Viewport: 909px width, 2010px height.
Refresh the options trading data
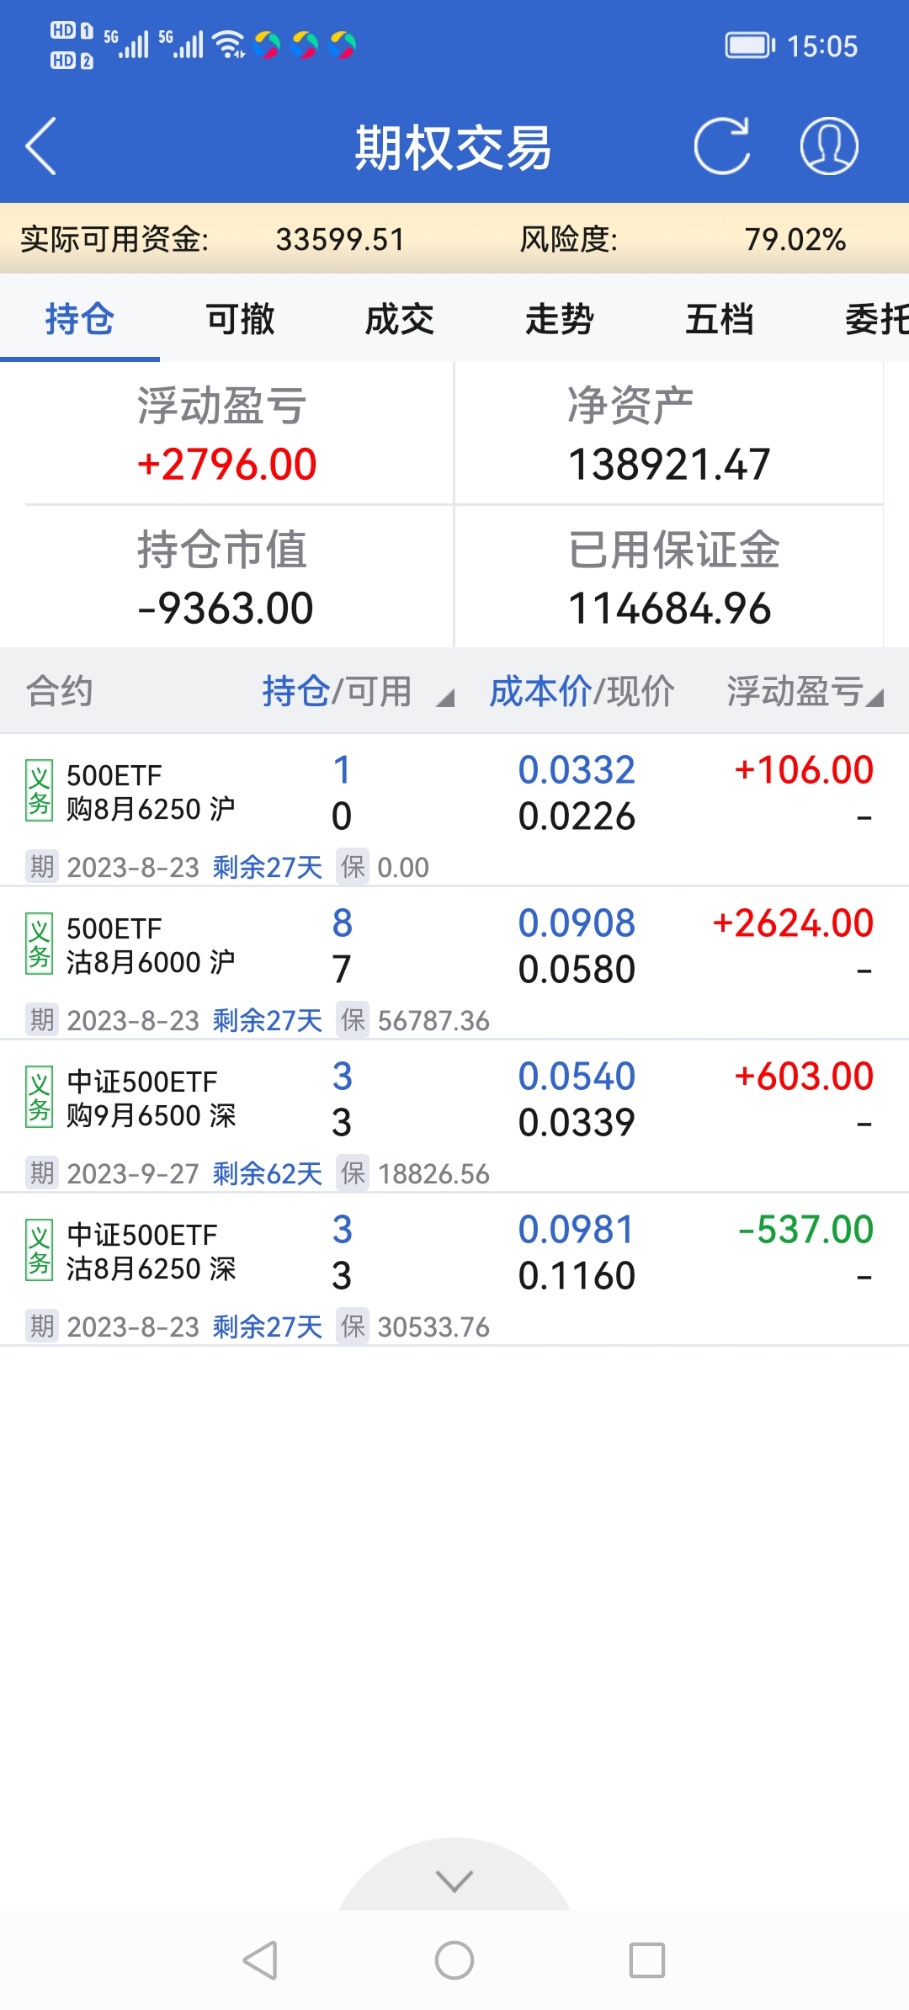point(721,146)
